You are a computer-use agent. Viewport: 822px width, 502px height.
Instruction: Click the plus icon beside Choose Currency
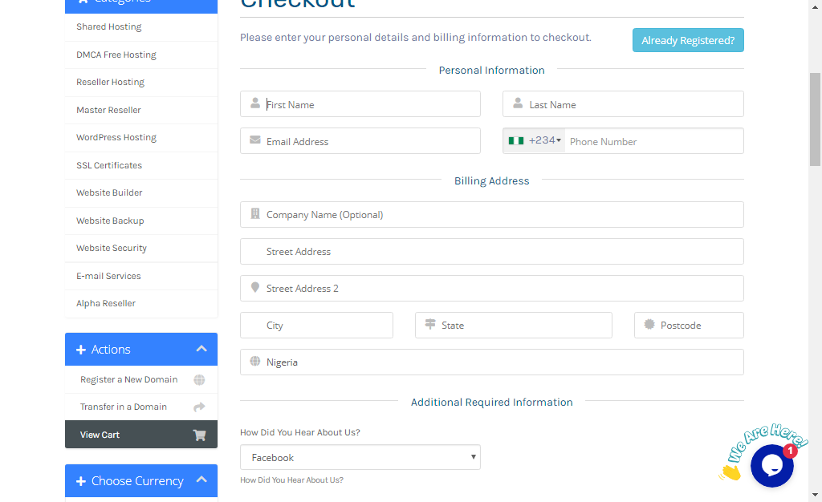pos(81,481)
